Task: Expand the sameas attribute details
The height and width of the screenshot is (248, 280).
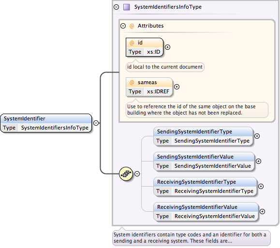Action: coord(177,87)
